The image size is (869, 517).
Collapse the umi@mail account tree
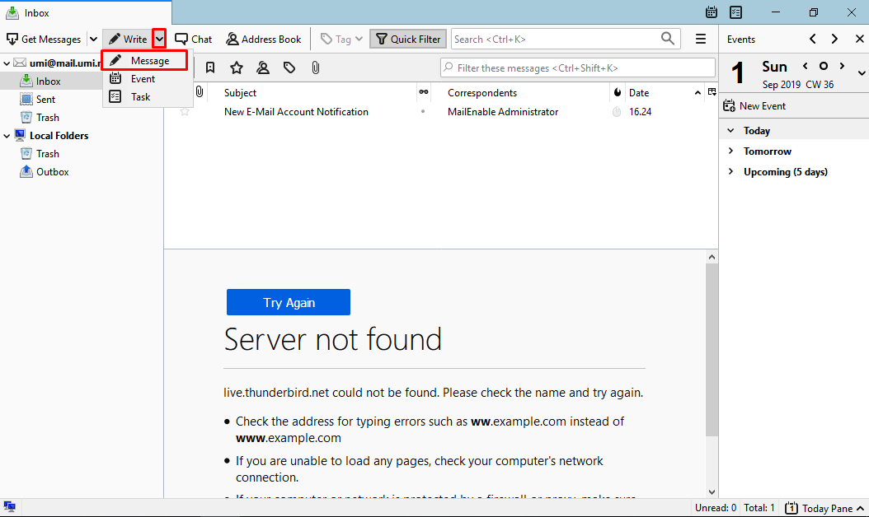pos(7,63)
